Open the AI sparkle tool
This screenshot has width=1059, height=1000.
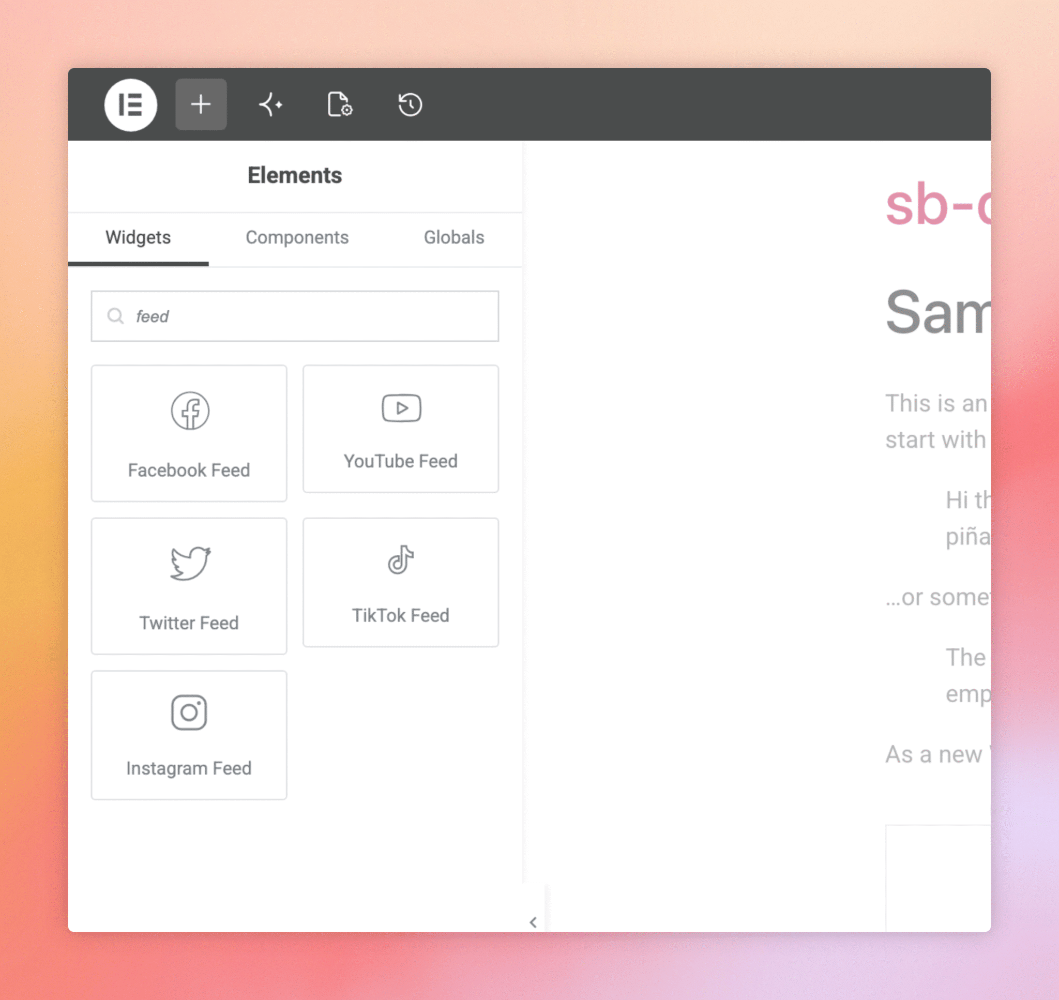tap(271, 104)
